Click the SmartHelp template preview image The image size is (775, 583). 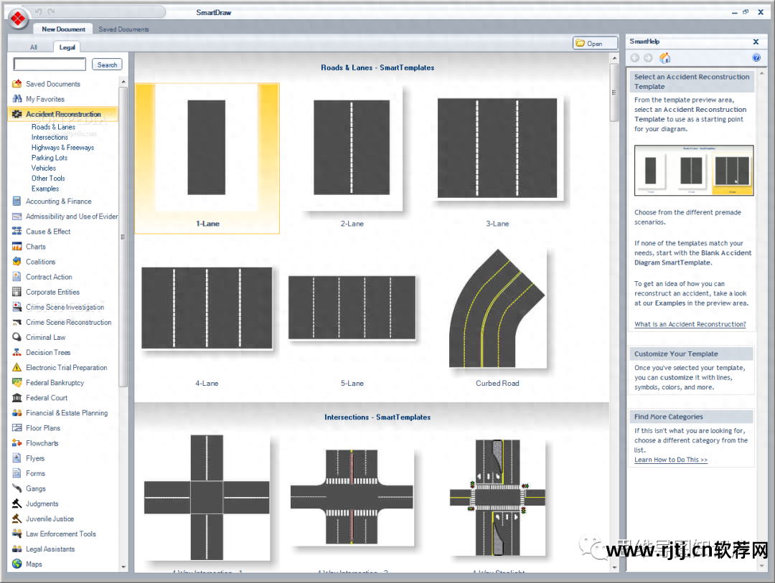tap(694, 170)
